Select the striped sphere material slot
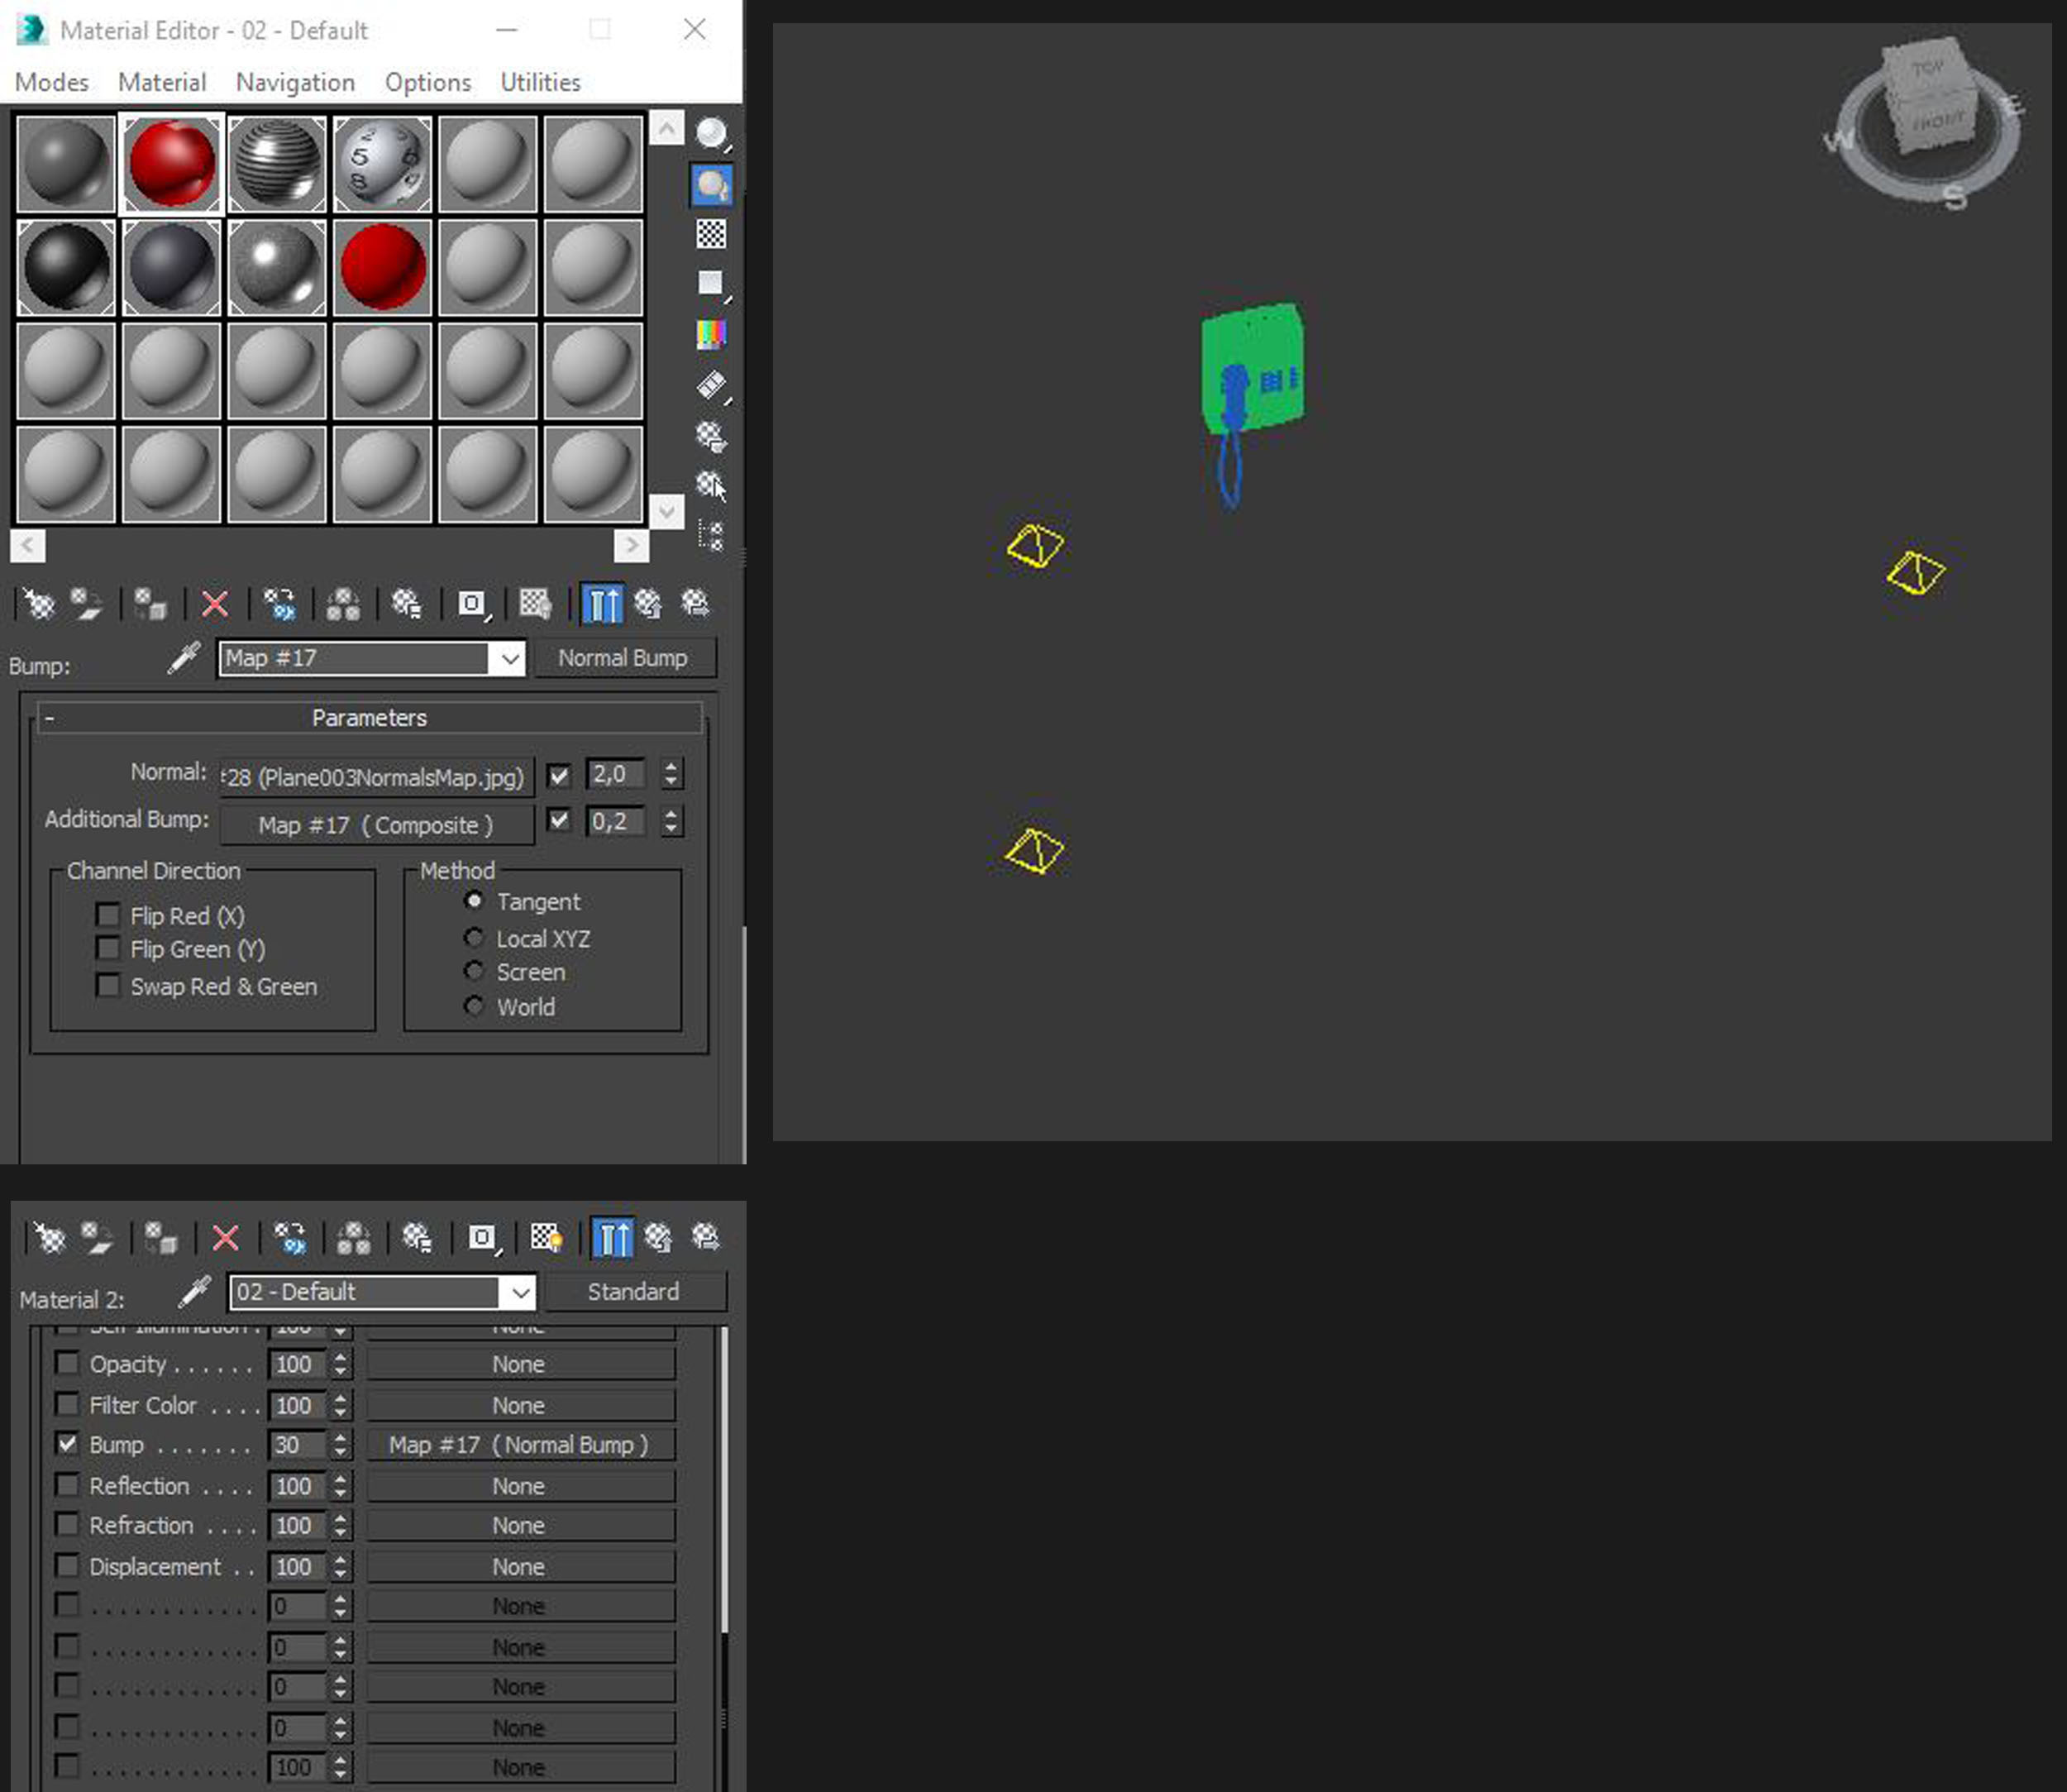Viewport: 2067px width, 1792px height. click(x=277, y=163)
